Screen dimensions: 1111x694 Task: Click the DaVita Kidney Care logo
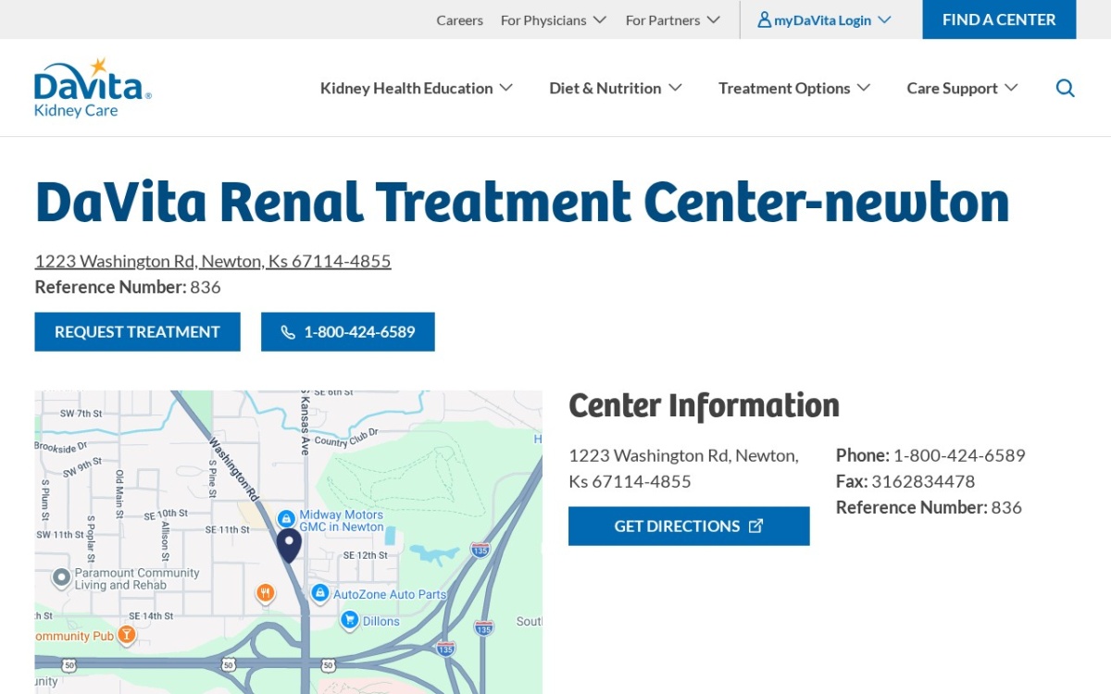(93, 88)
